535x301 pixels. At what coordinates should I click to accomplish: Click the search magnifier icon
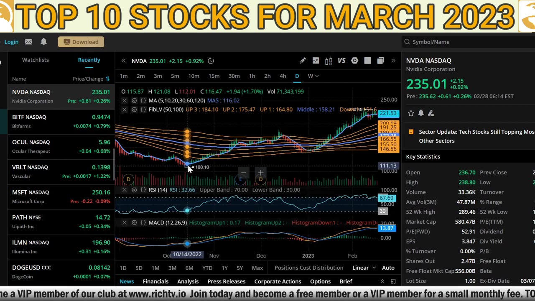pyautogui.click(x=407, y=42)
